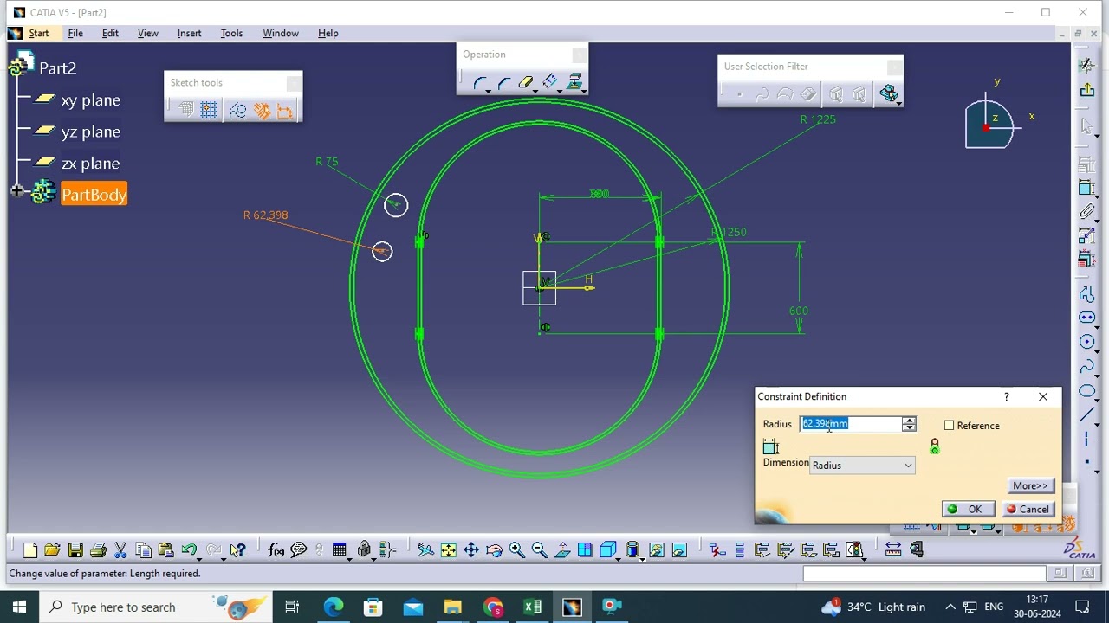Screen dimensions: 1109x623
Task: Open the View menu
Action: point(147,33)
